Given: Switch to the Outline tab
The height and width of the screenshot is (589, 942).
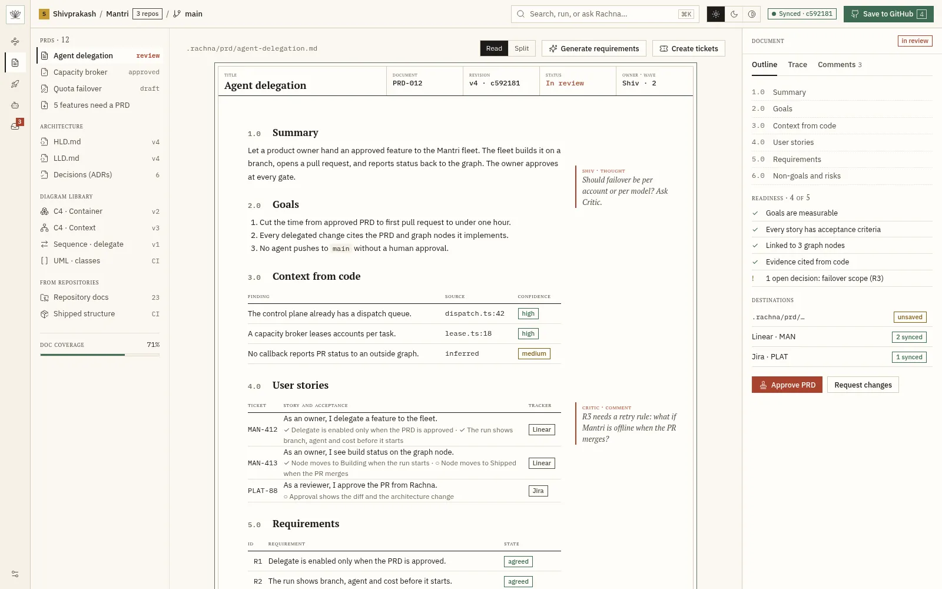Looking at the screenshot, I should pyautogui.click(x=764, y=65).
